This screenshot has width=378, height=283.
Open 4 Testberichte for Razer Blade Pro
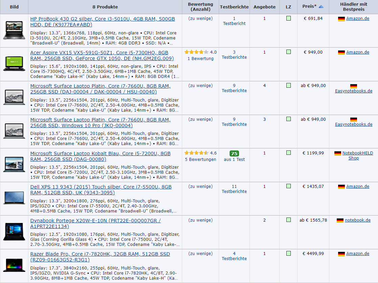point(234,256)
